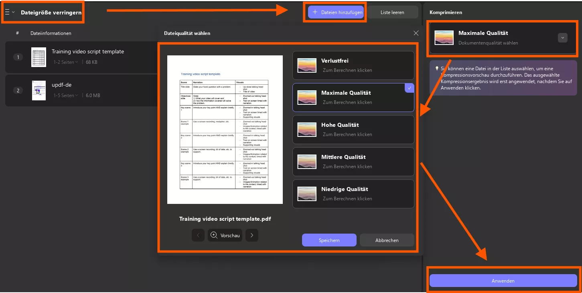This screenshot has height=293, width=582.
Task: Click the lightbulb tip icon in the hint
Action: tap(437, 68)
